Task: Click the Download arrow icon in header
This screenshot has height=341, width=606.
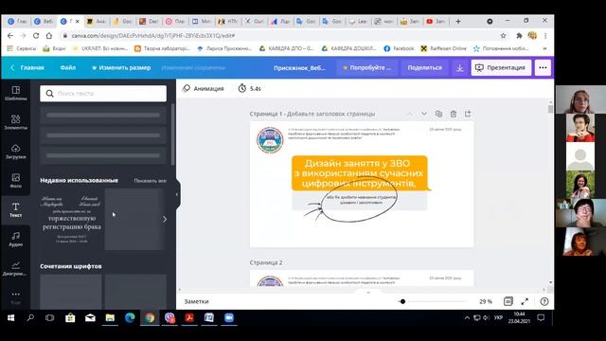Action: [x=459, y=67]
